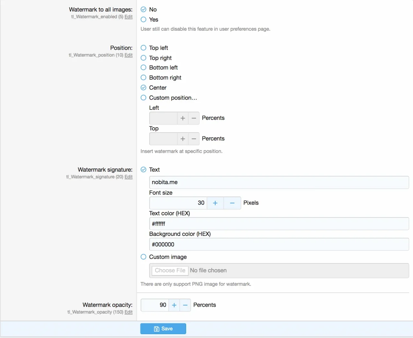
Task: Edit the tl_Watermark_enabled phrase link
Action: (x=128, y=17)
